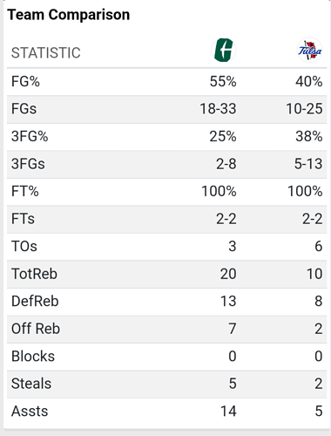Click the FTs row label
331x436 pixels.
click(x=23, y=219)
